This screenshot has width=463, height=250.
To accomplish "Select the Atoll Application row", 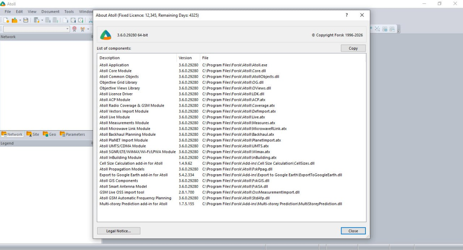I will [x=231, y=65].
